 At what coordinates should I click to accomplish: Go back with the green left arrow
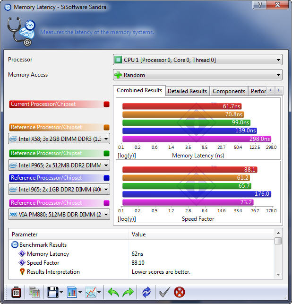[113, 292]
